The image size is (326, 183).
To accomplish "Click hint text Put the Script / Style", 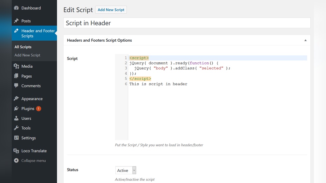I will 159,145.
